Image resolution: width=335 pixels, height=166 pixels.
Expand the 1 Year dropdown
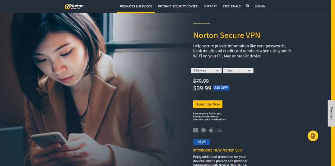238,70
